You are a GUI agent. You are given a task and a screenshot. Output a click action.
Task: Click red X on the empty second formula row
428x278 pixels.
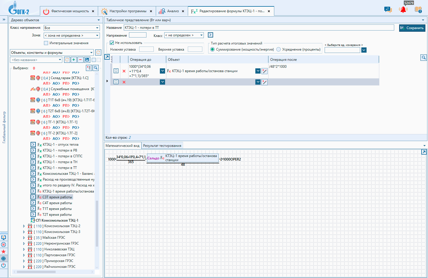tap(124, 82)
